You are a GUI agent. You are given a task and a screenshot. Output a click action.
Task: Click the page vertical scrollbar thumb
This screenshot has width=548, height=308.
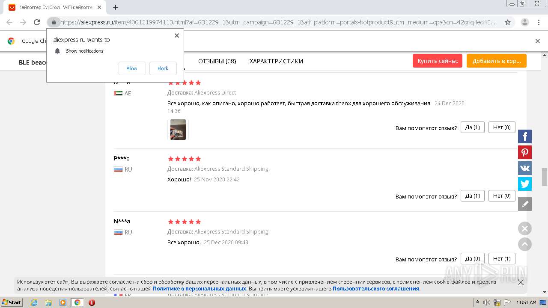545,177
